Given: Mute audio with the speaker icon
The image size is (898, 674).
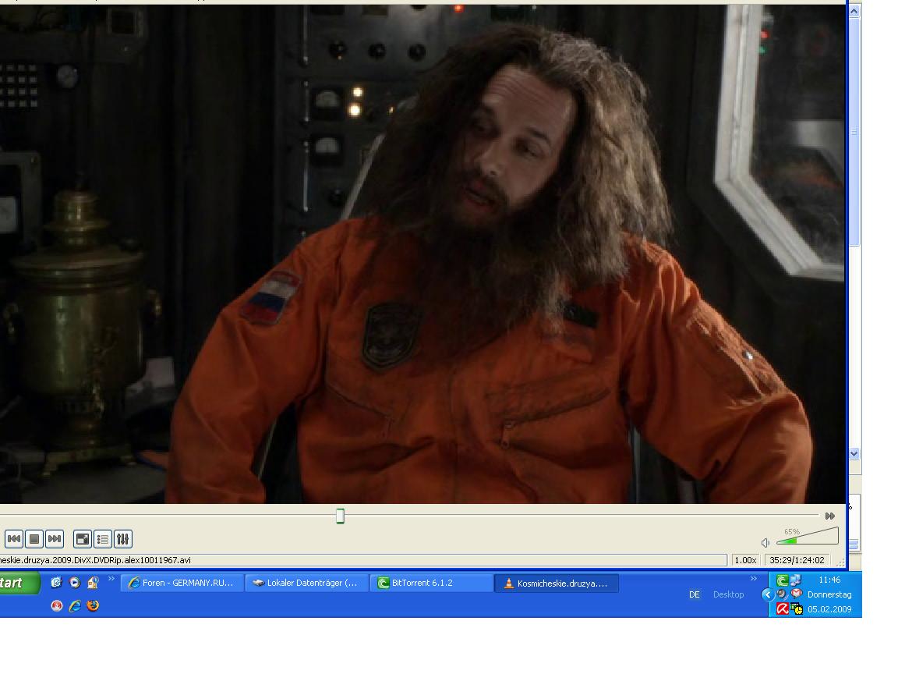Looking at the screenshot, I should (765, 542).
